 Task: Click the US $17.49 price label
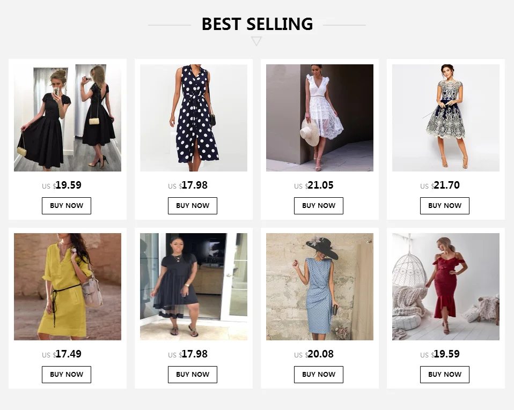(x=62, y=354)
